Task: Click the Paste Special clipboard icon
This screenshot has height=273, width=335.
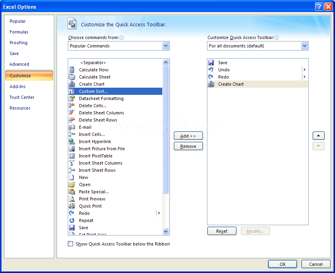Action: coord(72,192)
